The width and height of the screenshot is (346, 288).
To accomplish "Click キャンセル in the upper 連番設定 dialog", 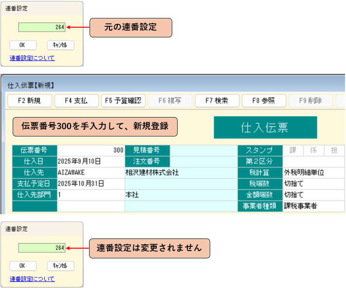I will coord(60,45).
